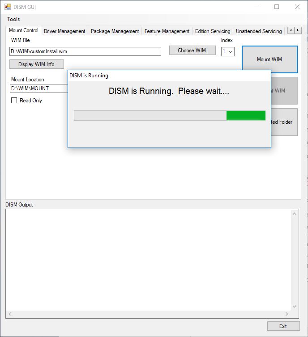The height and width of the screenshot is (337, 308).
Task: Go to the Edition Servicing tab
Action: 213,31
